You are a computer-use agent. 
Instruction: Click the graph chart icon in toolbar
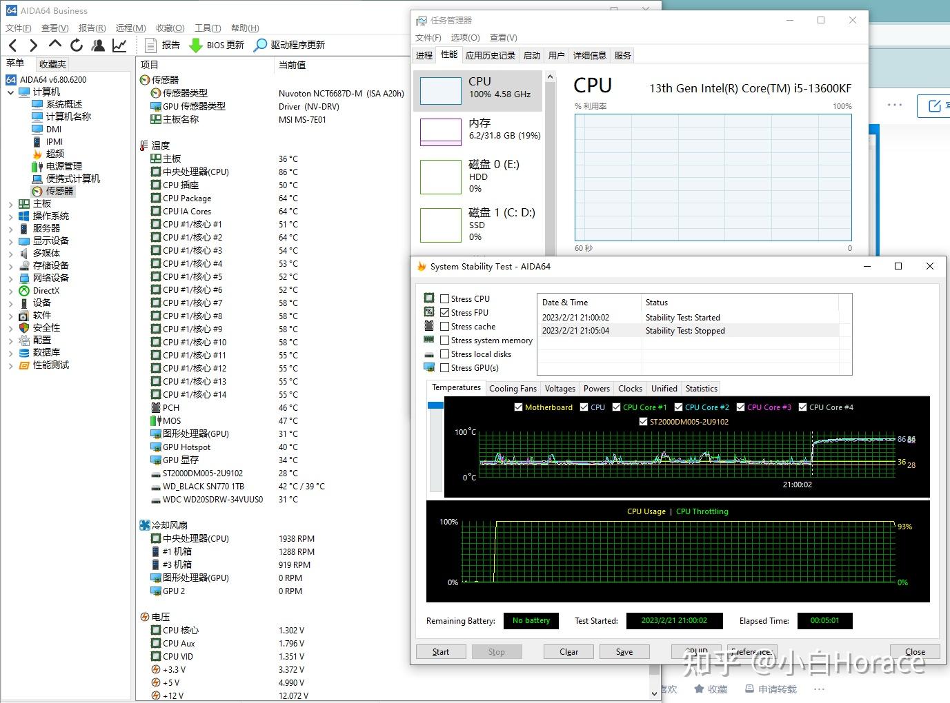119,45
